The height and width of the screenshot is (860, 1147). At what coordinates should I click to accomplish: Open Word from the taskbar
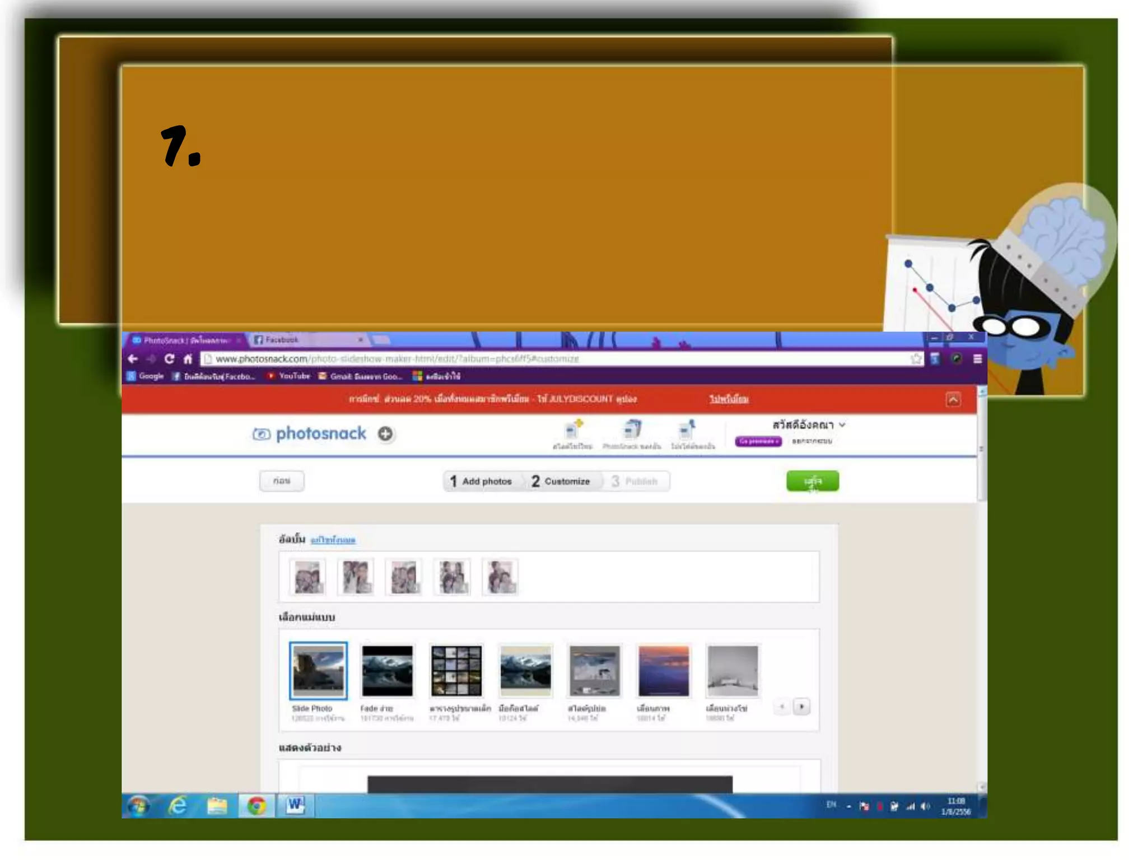coord(295,806)
